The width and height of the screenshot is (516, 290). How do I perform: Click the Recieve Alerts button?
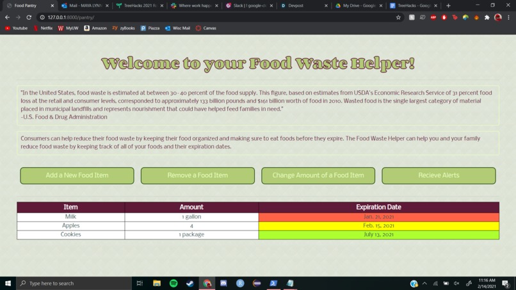pyautogui.click(x=439, y=175)
